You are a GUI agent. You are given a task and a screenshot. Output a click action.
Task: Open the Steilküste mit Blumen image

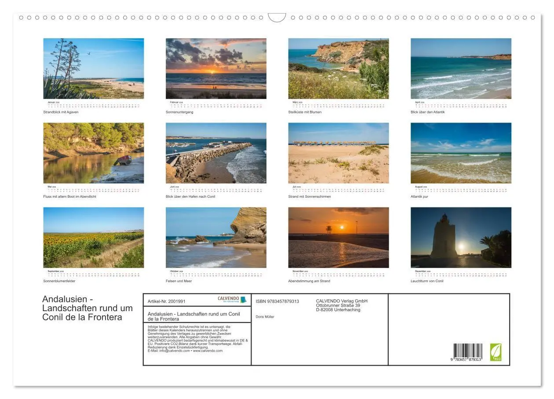[339, 69]
